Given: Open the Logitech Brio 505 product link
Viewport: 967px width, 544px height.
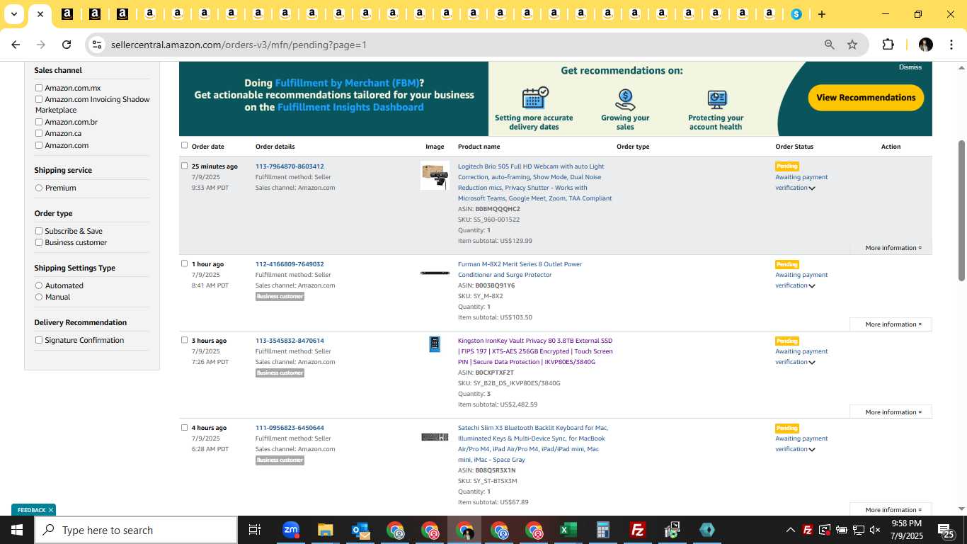Looking at the screenshot, I should pyautogui.click(x=534, y=182).
